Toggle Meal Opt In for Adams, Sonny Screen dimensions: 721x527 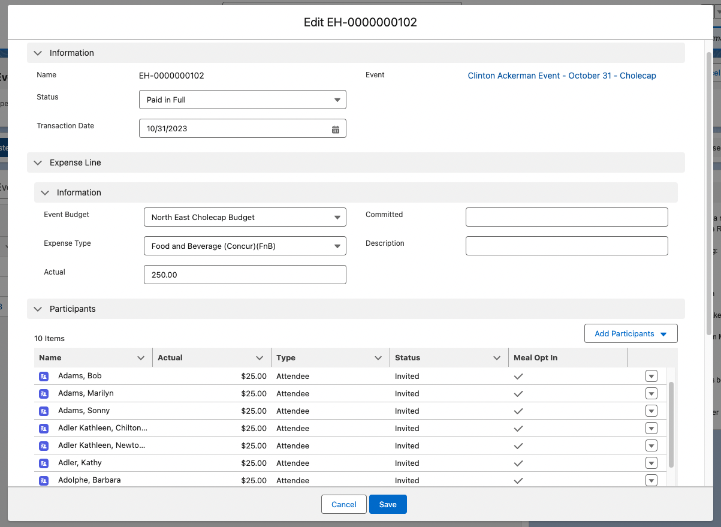click(x=518, y=411)
